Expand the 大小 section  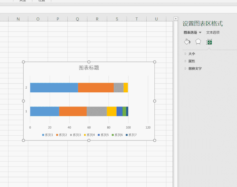pyautogui.click(x=191, y=54)
